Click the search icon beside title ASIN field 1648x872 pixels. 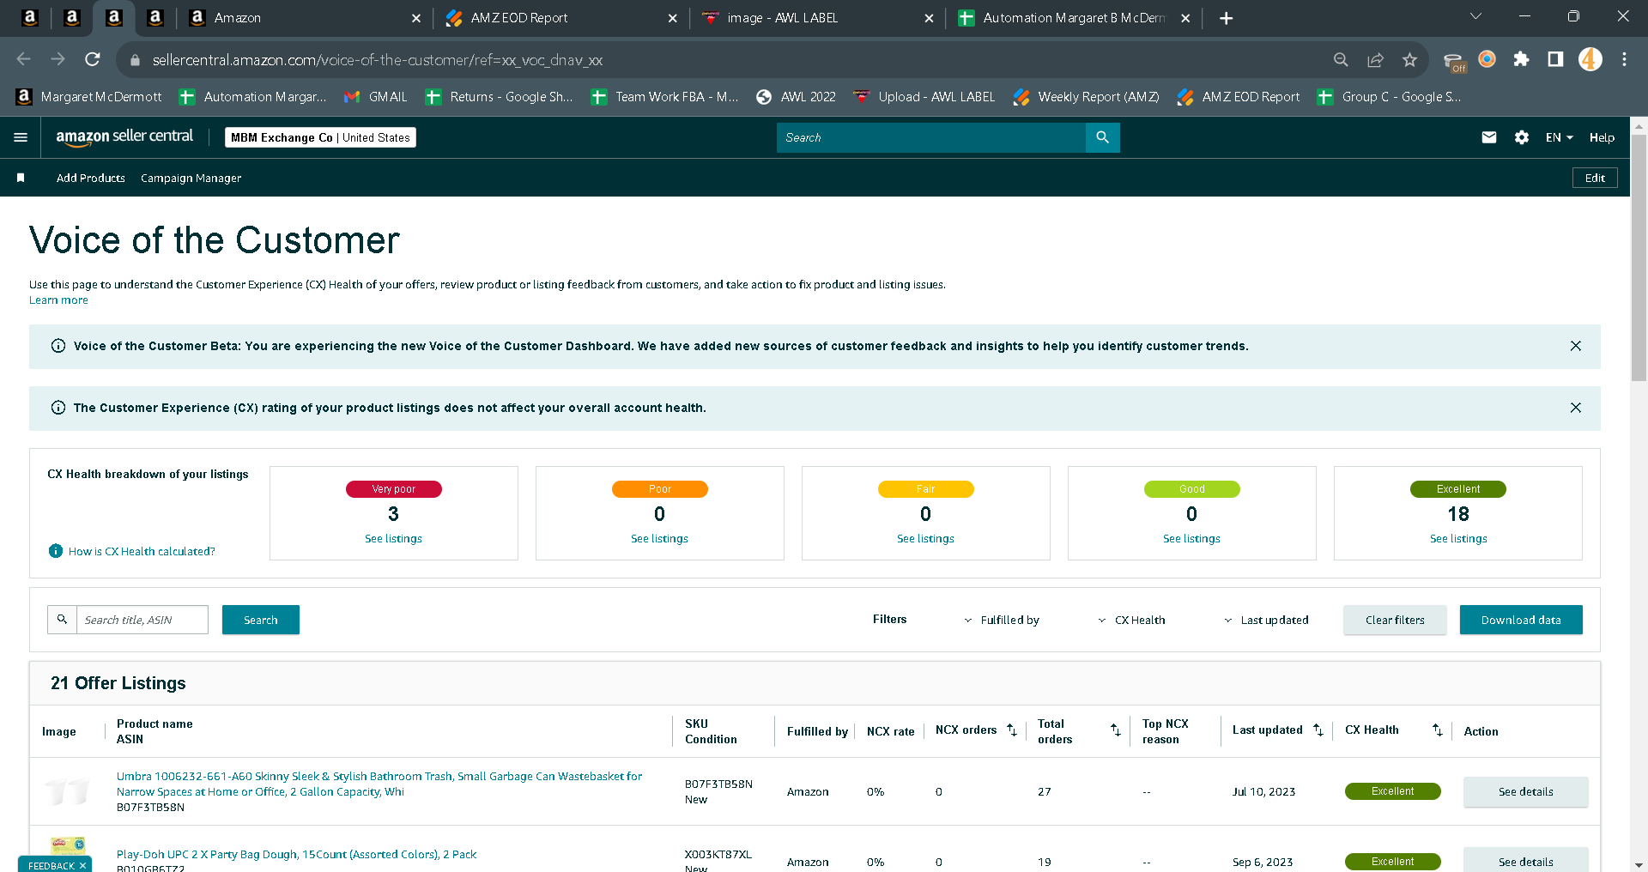pos(62,620)
